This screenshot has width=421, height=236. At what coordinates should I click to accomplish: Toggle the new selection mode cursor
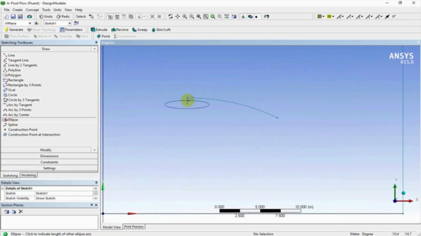91,16
